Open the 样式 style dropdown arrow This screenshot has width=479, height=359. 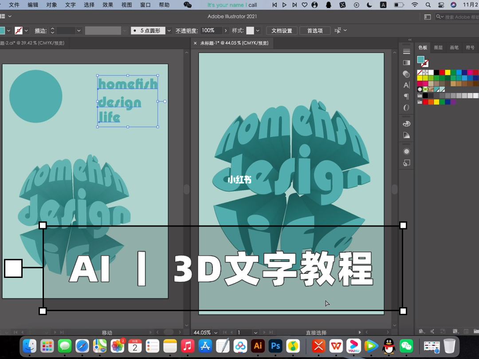pos(258,31)
